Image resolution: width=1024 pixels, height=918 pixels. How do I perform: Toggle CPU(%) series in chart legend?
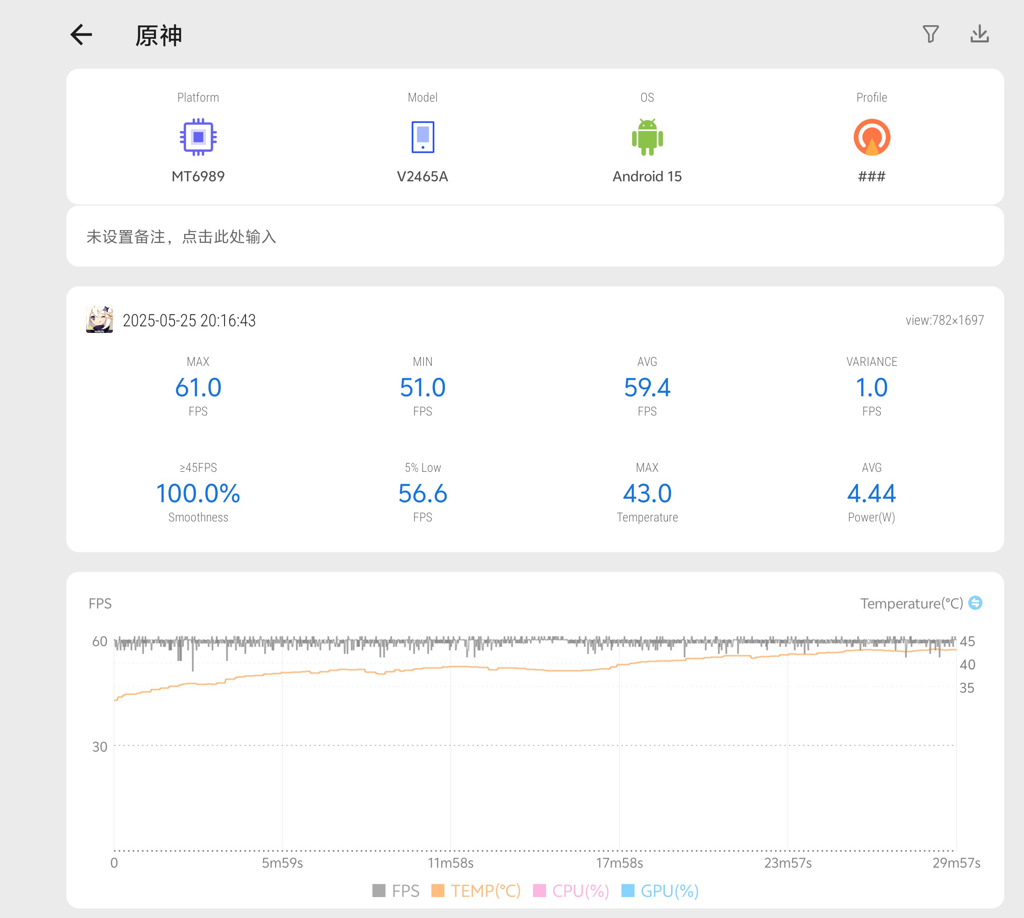(x=571, y=891)
